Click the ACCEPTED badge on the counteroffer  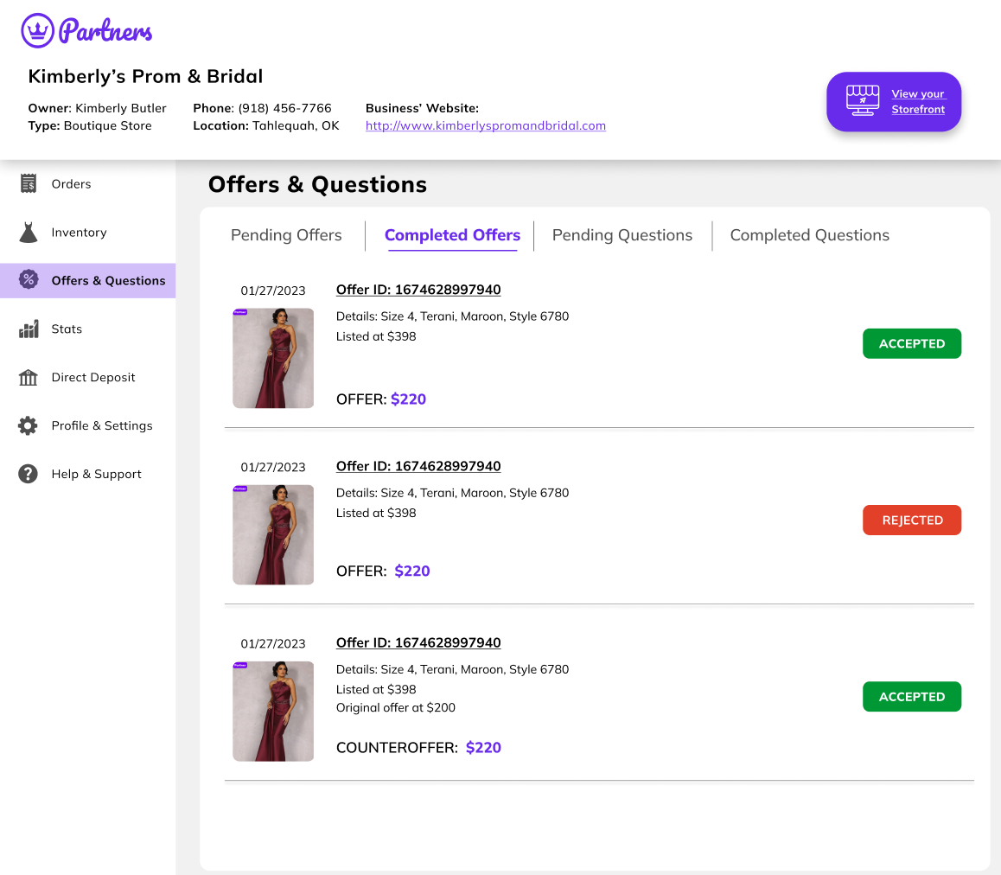pyautogui.click(x=912, y=697)
